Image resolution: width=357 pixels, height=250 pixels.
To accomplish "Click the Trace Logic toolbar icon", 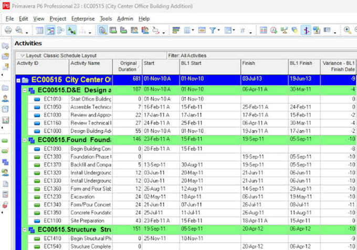I will tap(156, 30).
